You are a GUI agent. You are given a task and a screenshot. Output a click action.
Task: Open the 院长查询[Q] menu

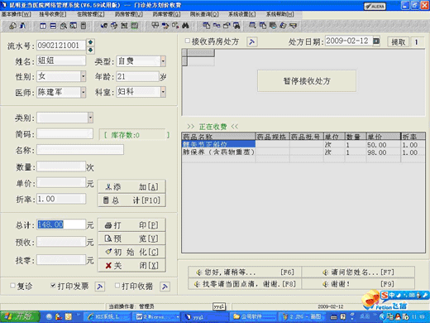[204, 14]
